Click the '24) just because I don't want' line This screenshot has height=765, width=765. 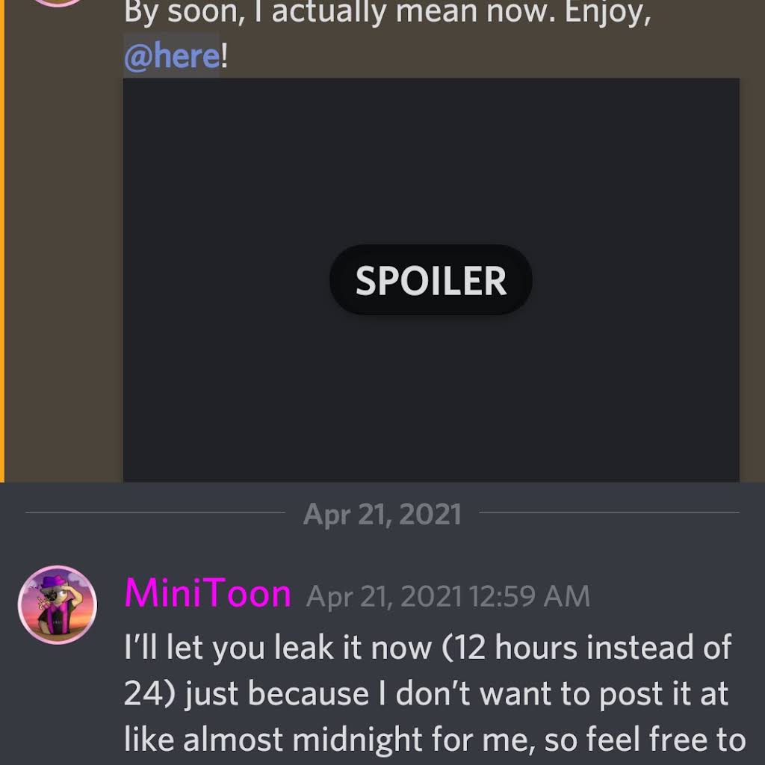pos(426,693)
